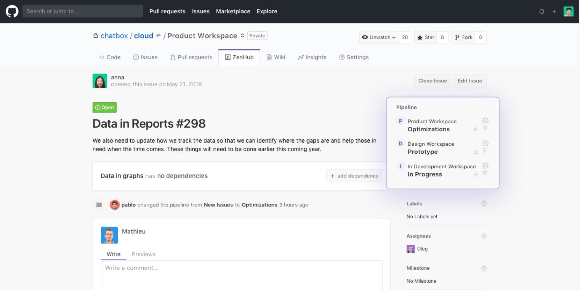Fork the repository

click(463, 37)
